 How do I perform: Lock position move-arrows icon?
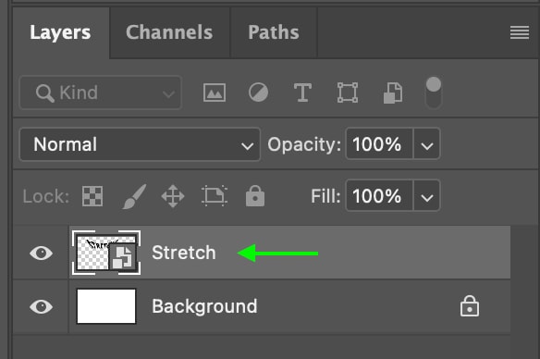tap(173, 196)
